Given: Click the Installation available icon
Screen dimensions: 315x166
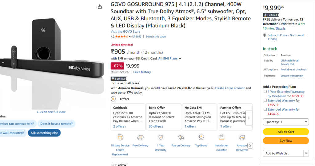Looking at the screenshot, I should pyautogui.click(x=221, y=137).
